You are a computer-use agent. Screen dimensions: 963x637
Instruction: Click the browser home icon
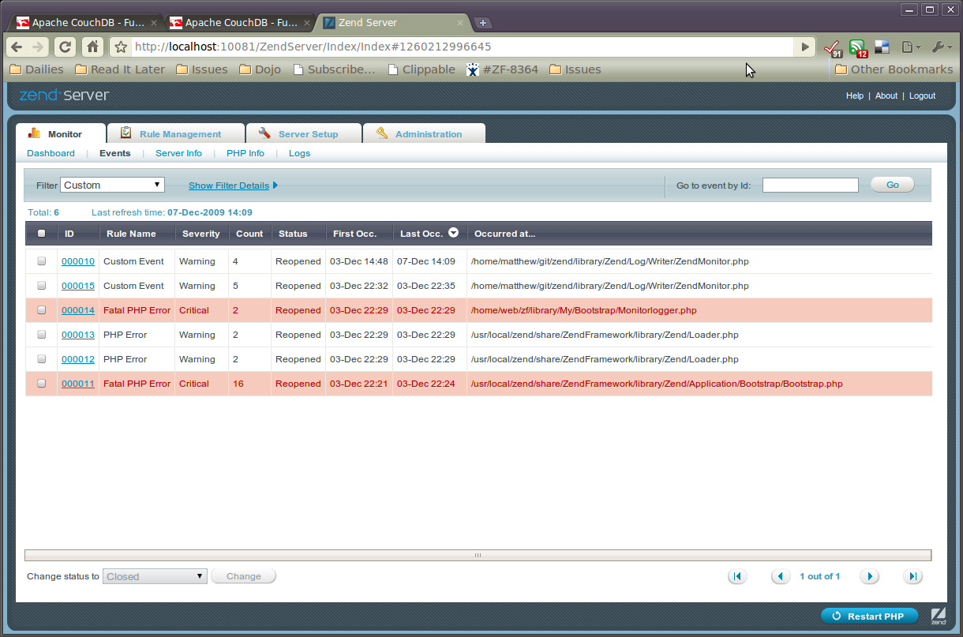coord(92,47)
